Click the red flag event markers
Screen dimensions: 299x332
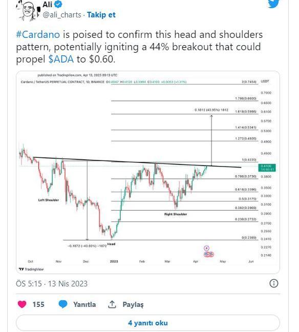click(209, 254)
